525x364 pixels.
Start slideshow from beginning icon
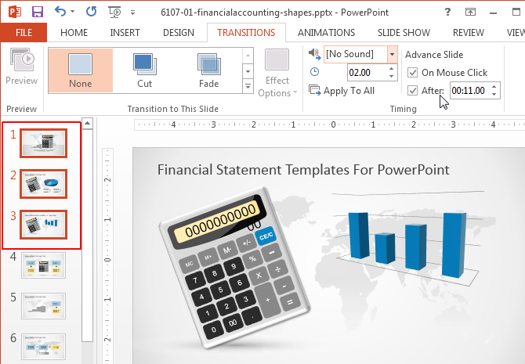click(115, 13)
